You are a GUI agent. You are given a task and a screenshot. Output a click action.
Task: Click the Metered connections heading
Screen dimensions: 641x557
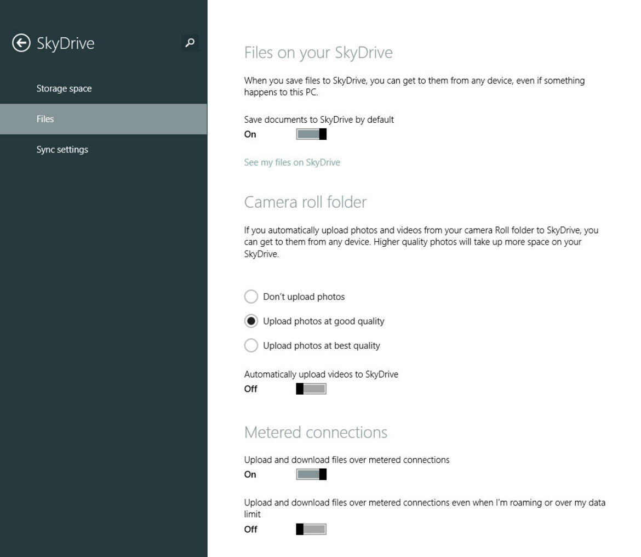(x=316, y=432)
